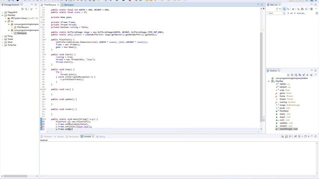The width and height of the screenshot is (319, 179).
Task: Click Package Explorer horizontal scrollbar
Action: coord(15,176)
